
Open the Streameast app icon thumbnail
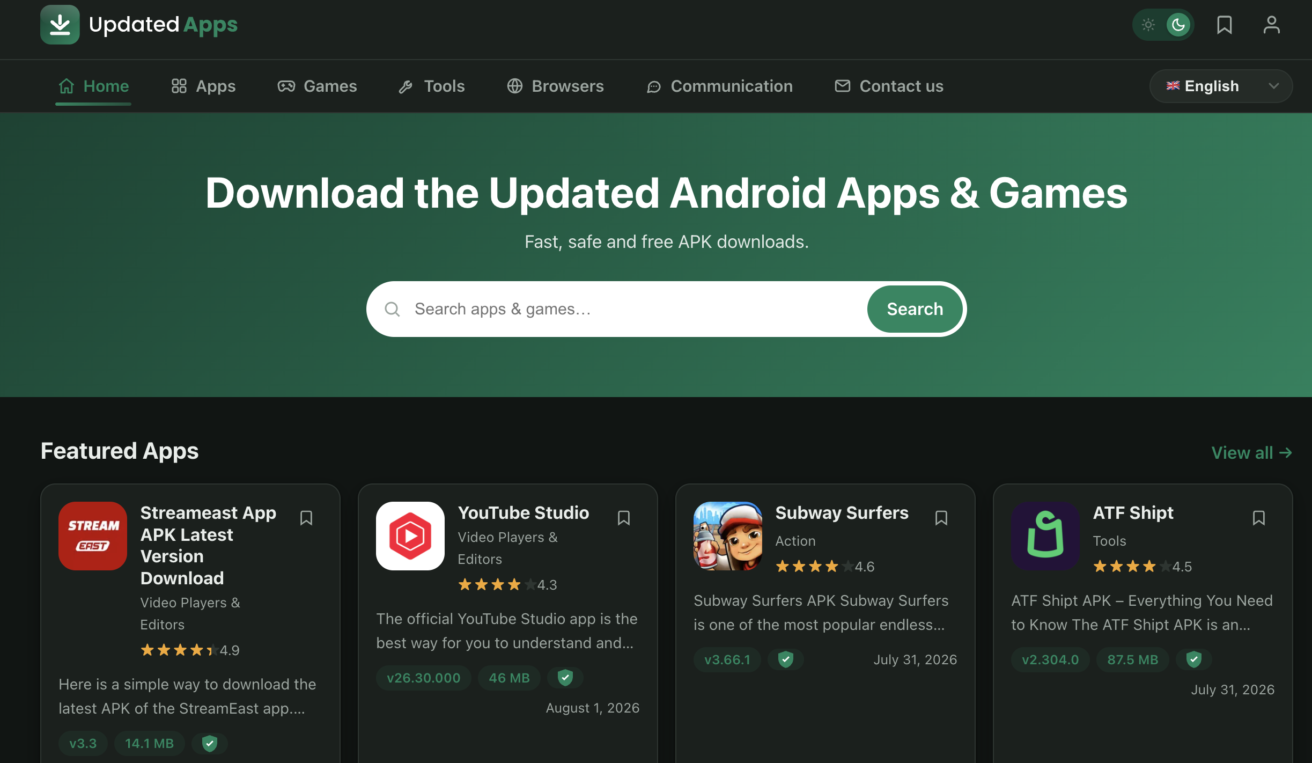click(x=93, y=536)
